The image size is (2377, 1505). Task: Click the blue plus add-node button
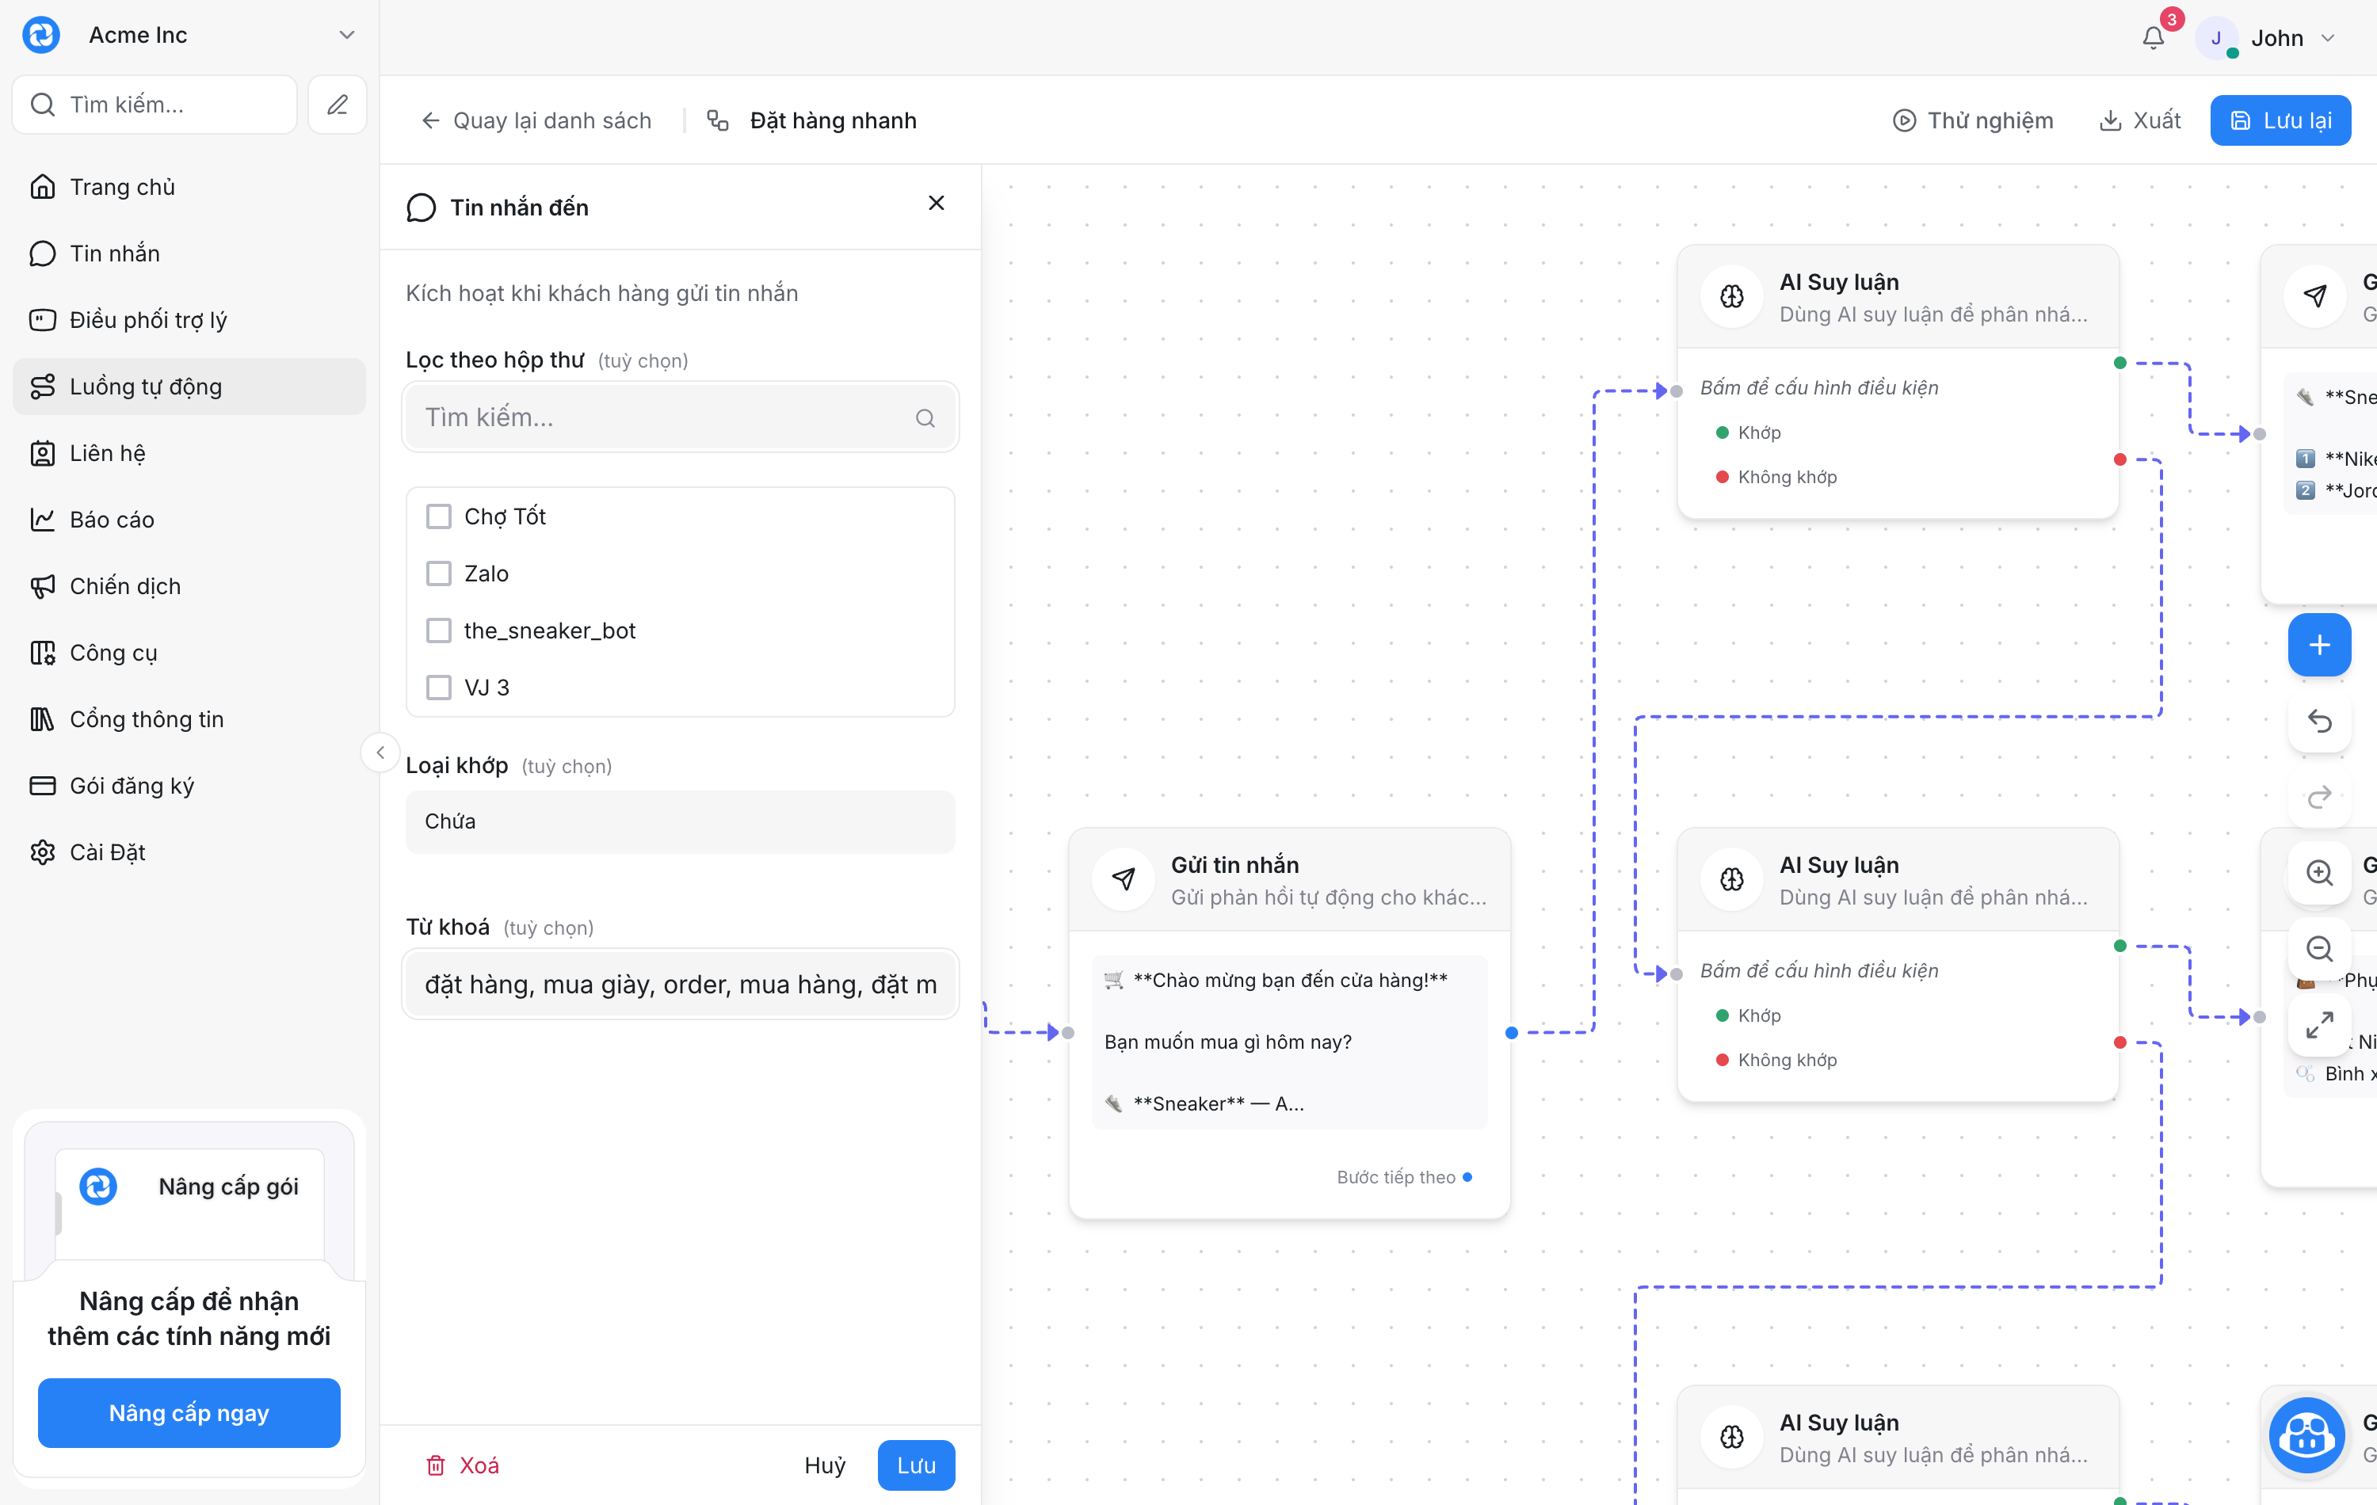2318,646
